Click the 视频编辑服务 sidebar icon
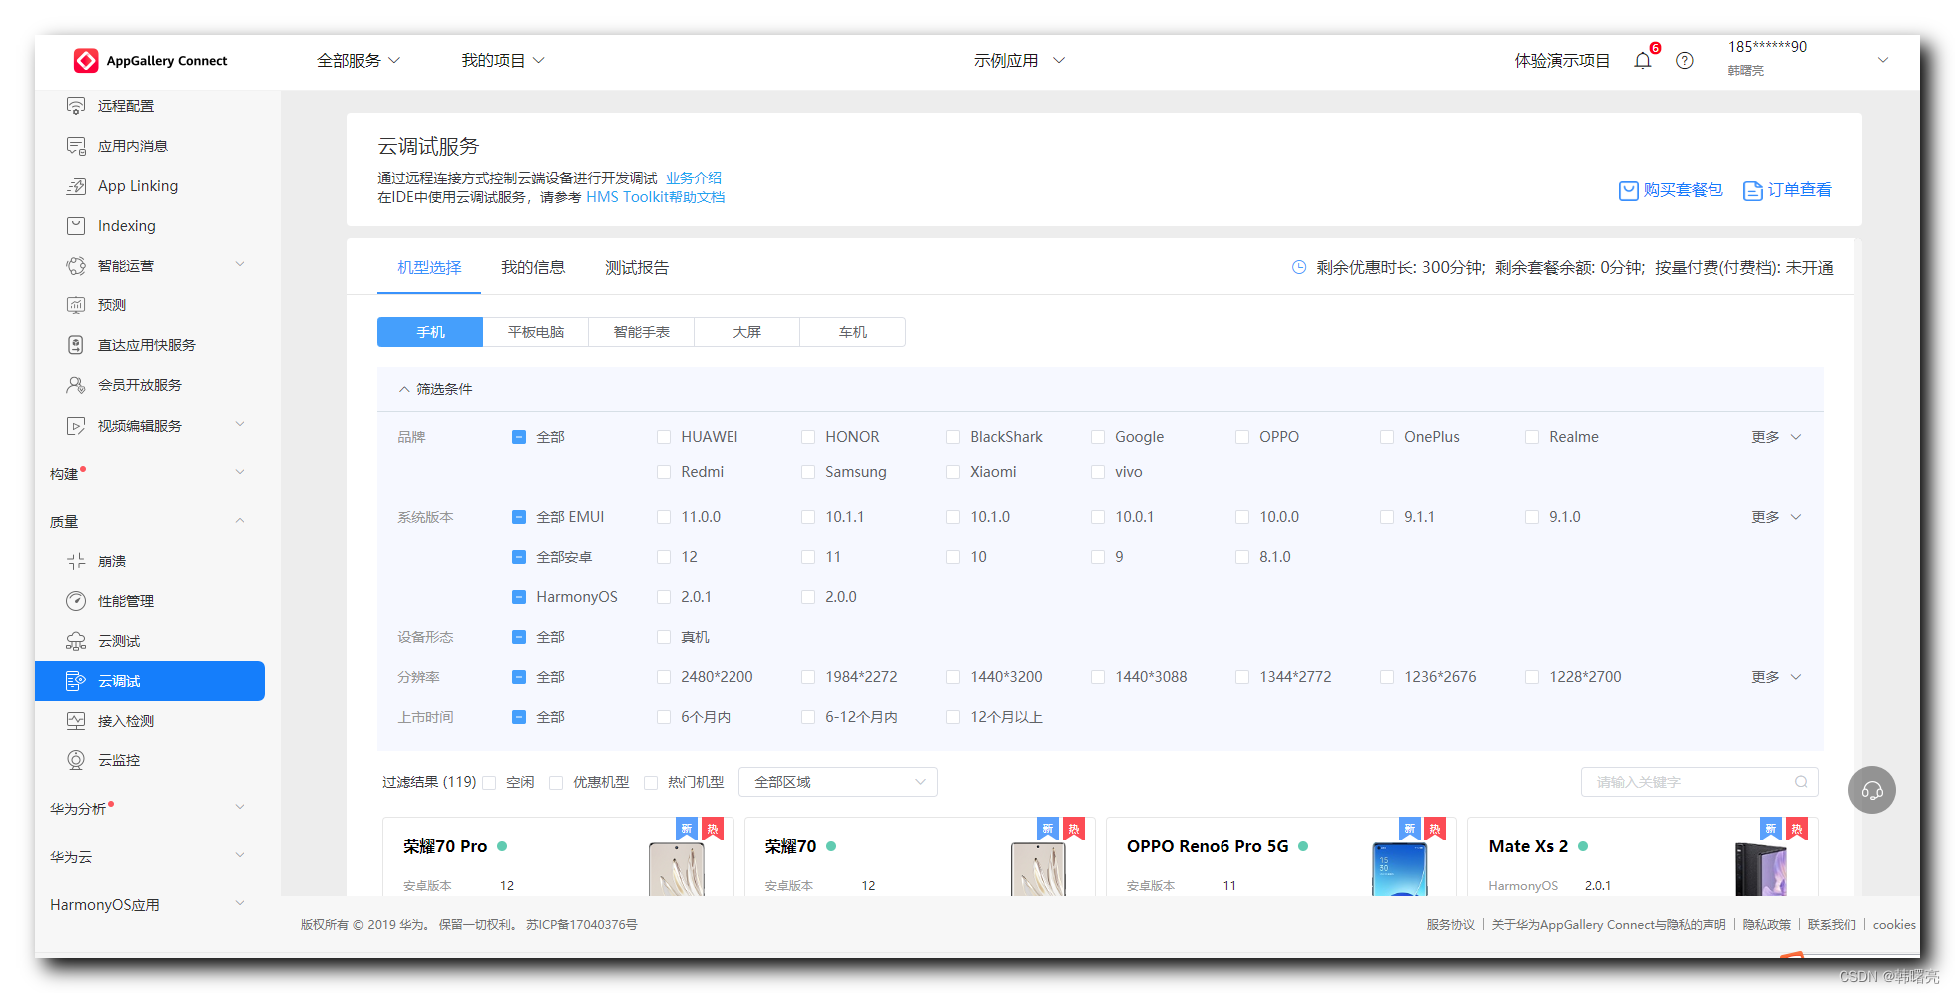This screenshot has width=1955, height=993. coord(76,426)
